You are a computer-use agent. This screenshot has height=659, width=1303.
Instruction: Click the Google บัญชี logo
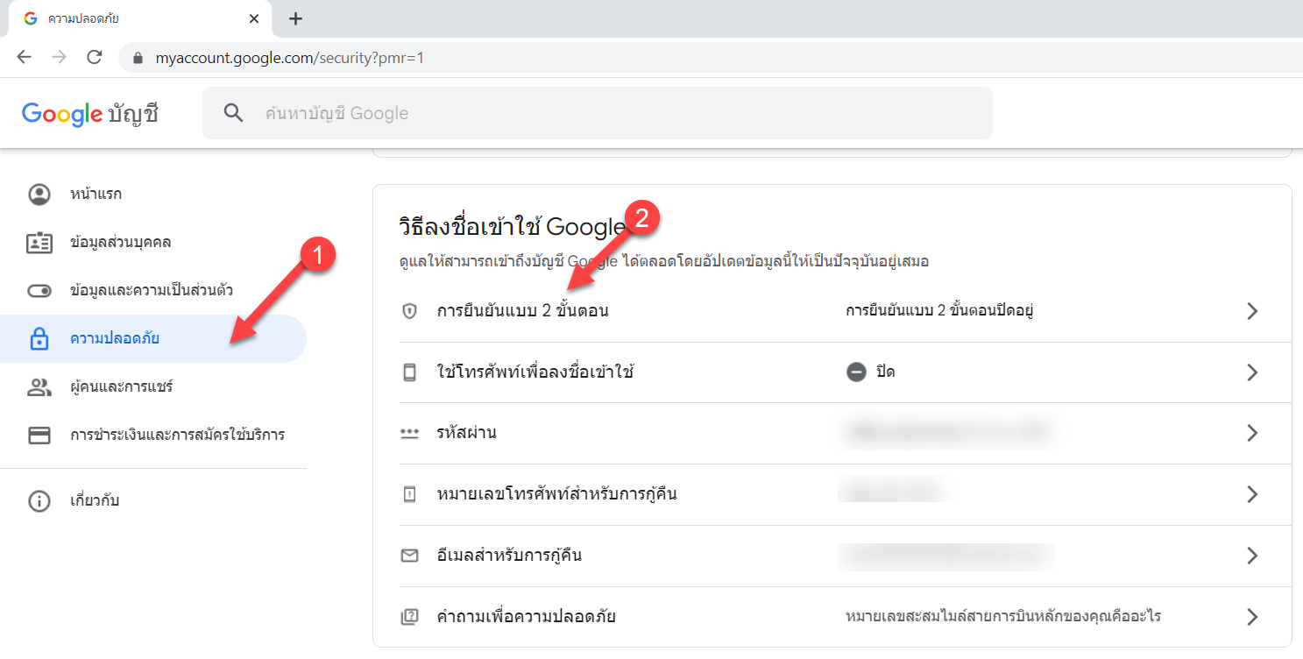90,113
